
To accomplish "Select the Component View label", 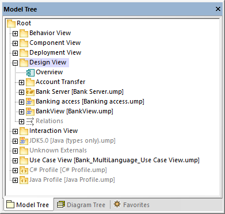I will 55,43.
